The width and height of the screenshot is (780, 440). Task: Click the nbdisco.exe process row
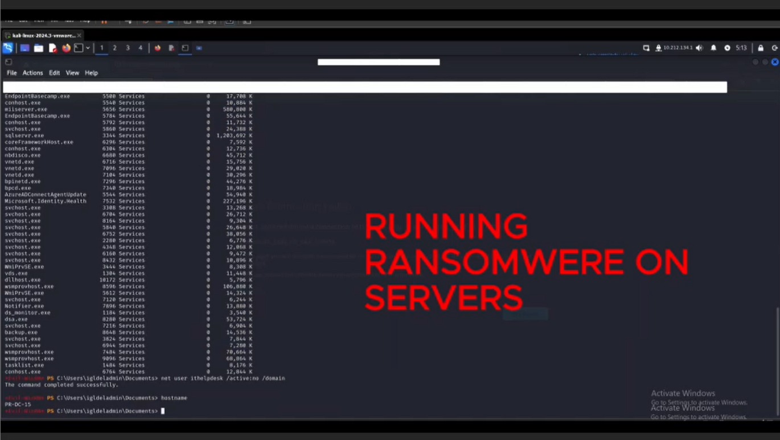pyautogui.click(x=128, y=155)
